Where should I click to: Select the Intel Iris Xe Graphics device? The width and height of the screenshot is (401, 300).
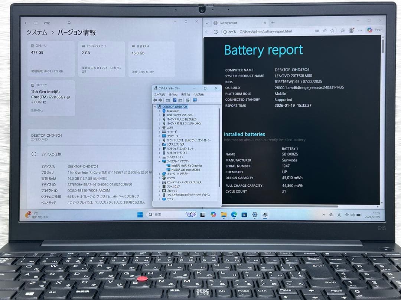(x=186, y=166)
